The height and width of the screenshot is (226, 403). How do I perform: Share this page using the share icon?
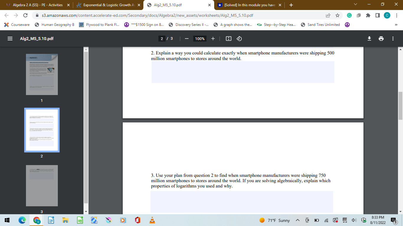(328, 15)
